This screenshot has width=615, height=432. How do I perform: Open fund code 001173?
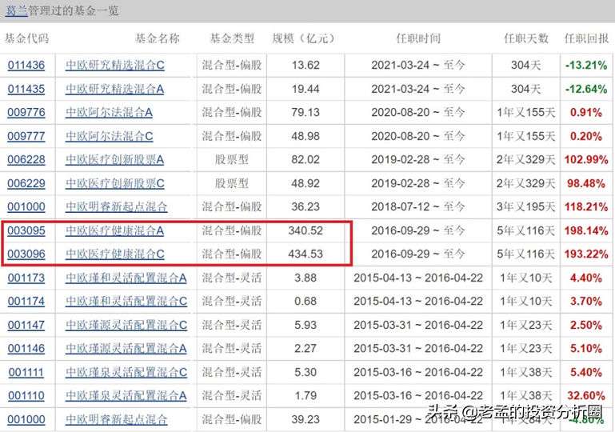(26, 278)
